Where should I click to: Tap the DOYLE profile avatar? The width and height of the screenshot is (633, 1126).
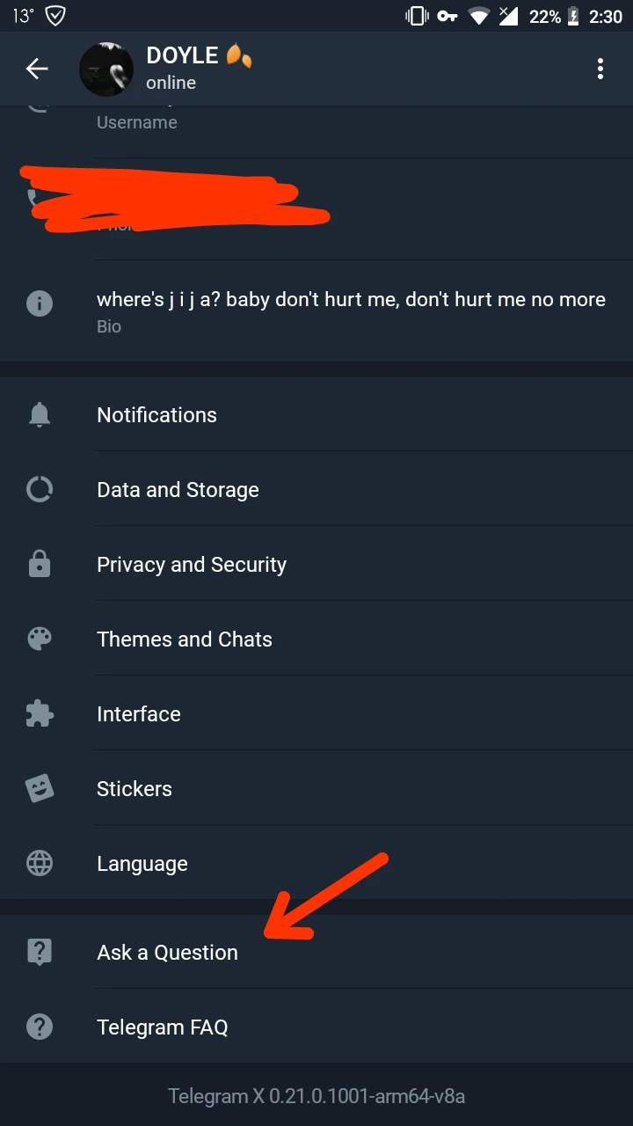[x=106, y=69]
